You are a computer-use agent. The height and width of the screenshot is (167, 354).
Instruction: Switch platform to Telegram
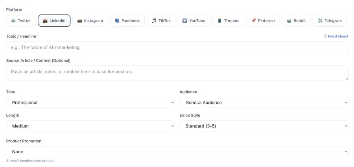click(330, 21)
